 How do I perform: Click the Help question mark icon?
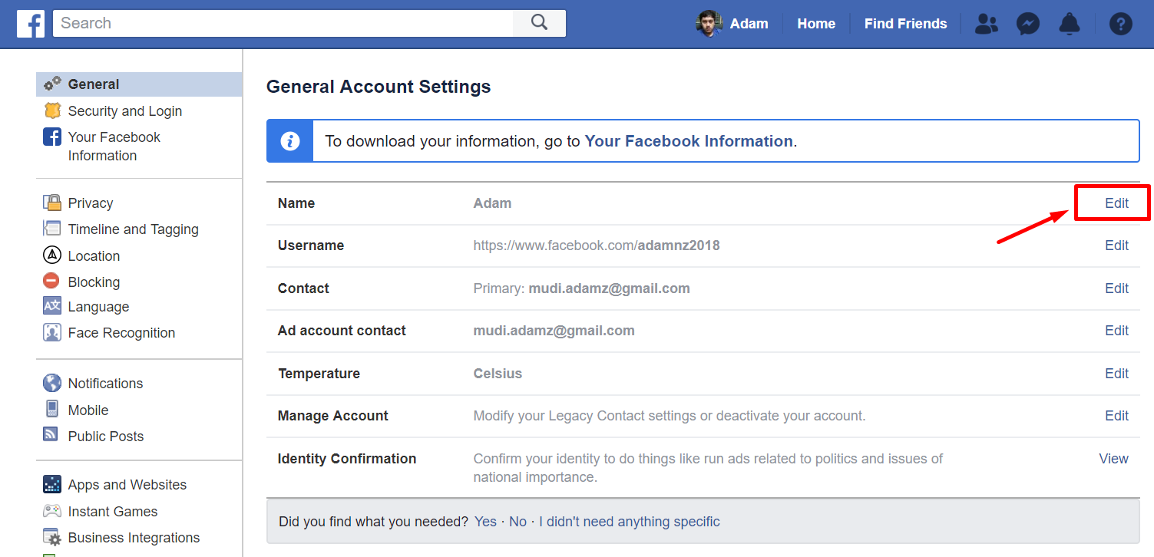(1120, 24)
